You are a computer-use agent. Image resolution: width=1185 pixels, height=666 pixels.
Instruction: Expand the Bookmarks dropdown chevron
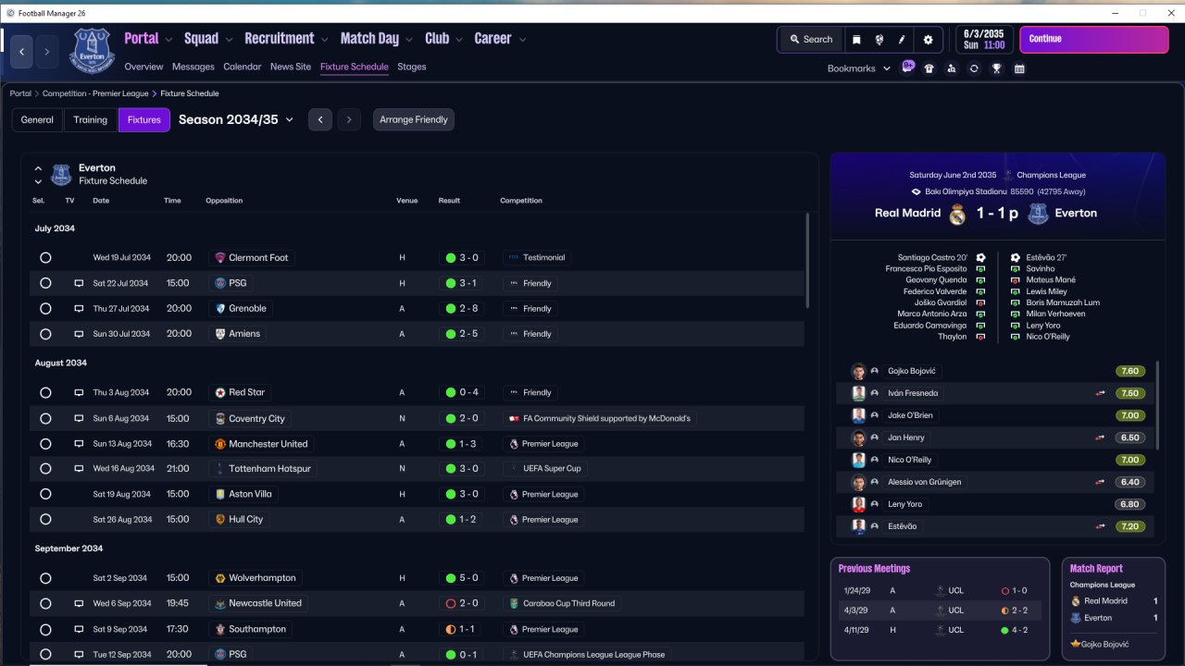pyautogui.click(x=886, y=68)
